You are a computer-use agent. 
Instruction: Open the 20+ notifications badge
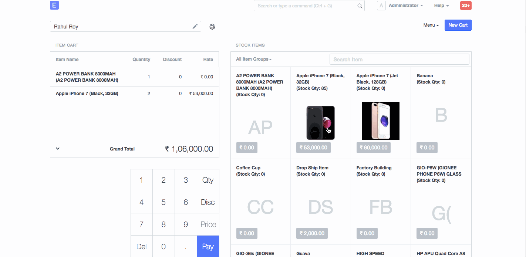coord(465,6)
